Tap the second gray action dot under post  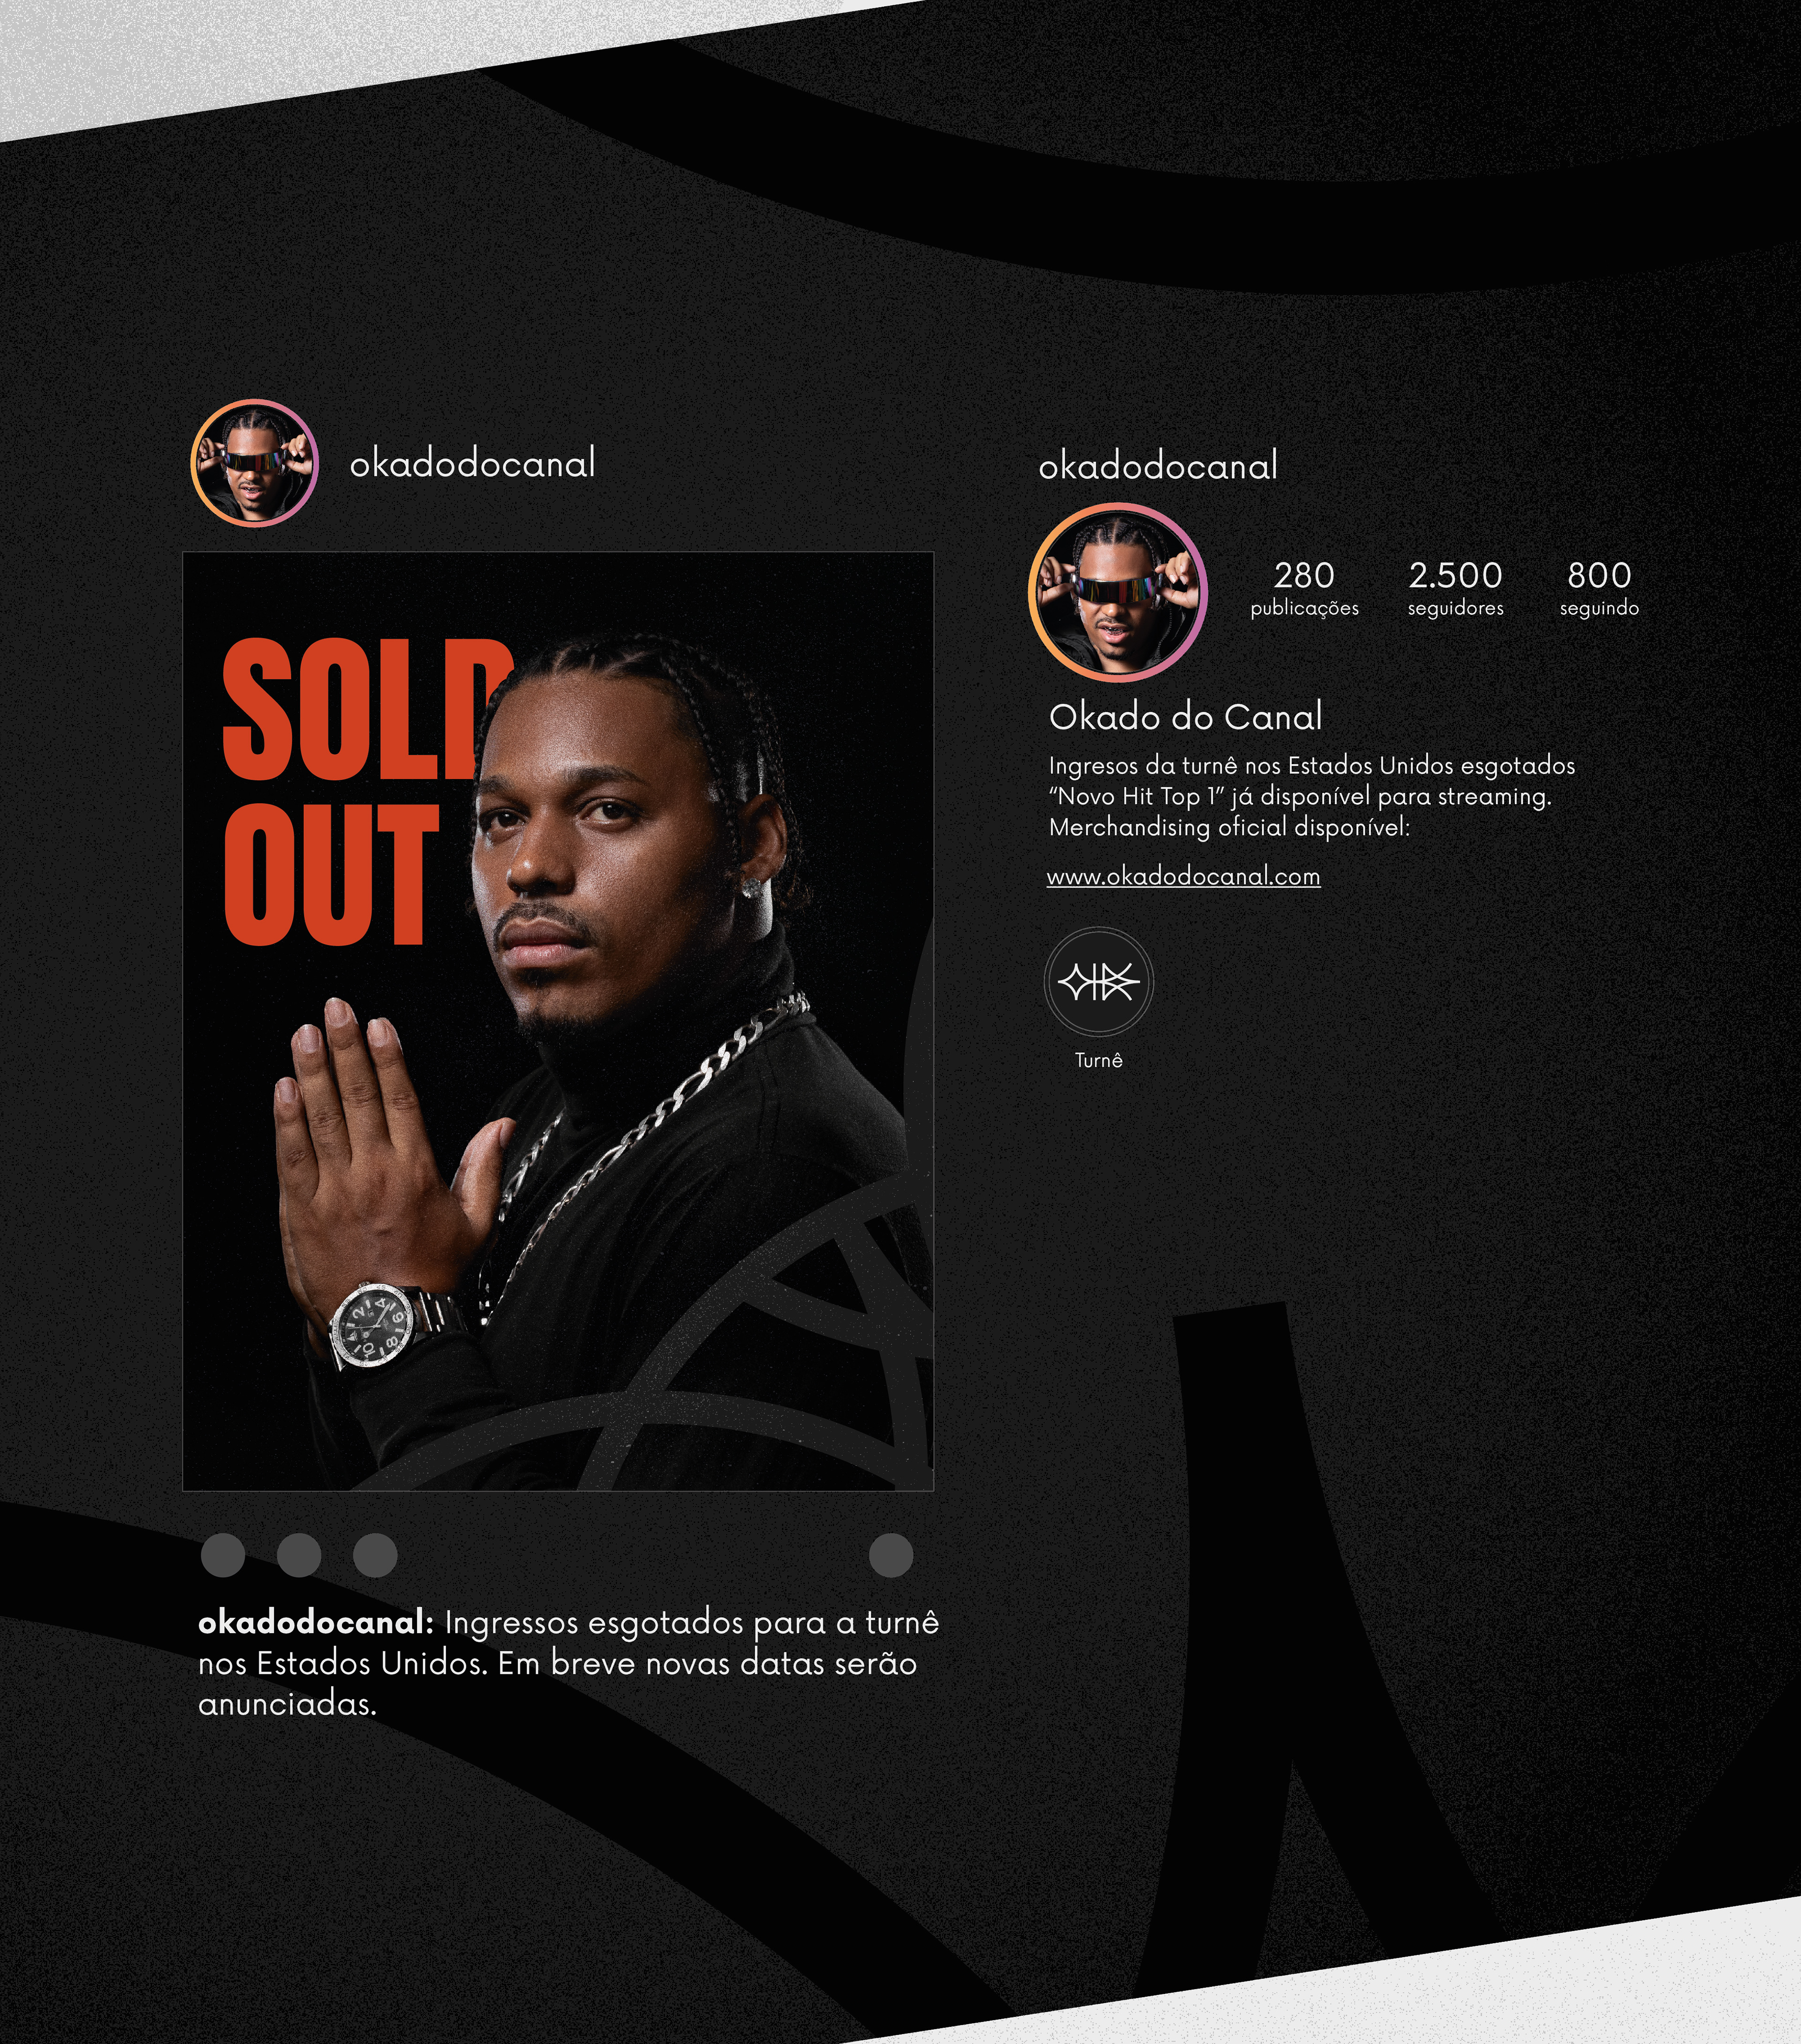tap(299, 1555)
